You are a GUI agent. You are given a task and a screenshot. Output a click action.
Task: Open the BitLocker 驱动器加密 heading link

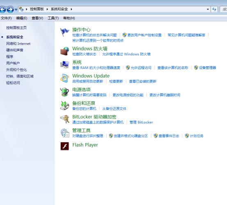click(x=94, y=117)
